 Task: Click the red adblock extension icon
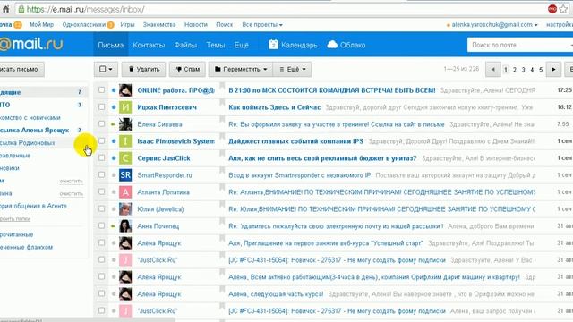(x=552, y=9)
